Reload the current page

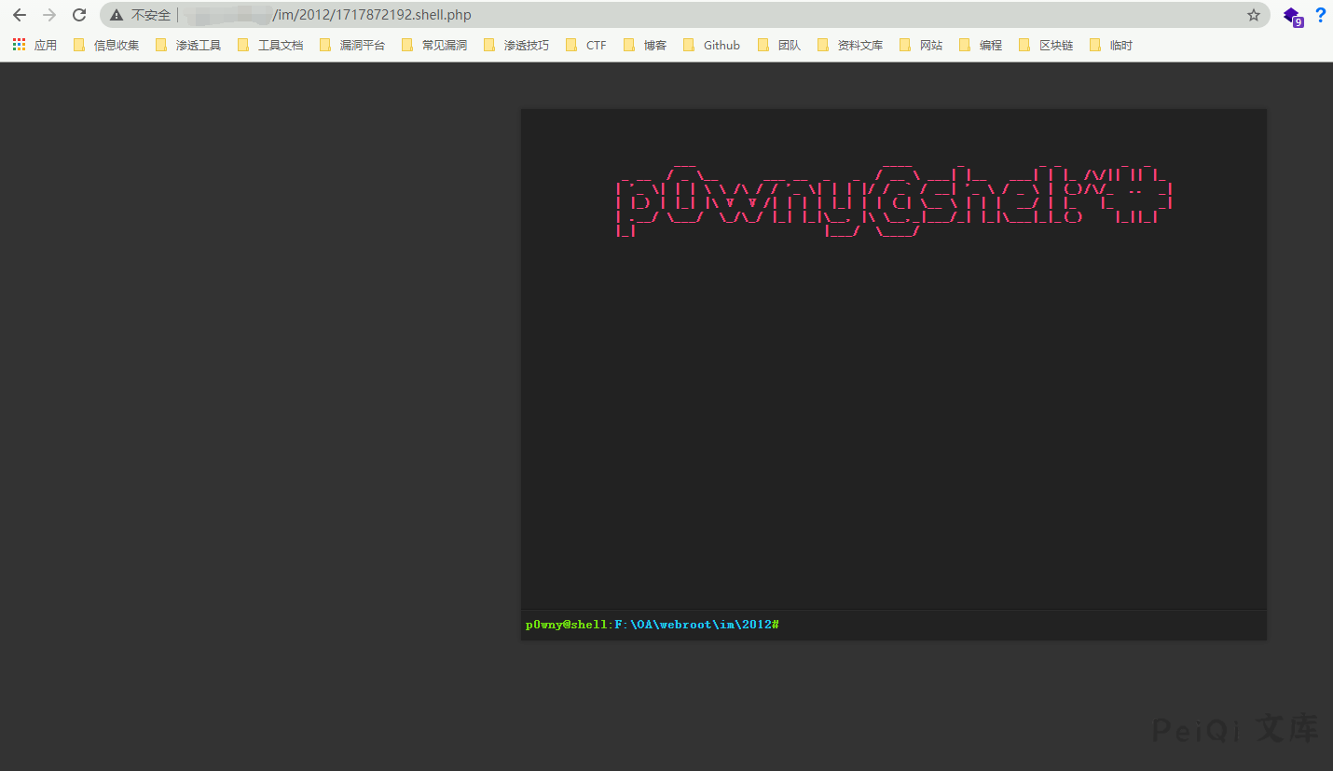(x=79, y=15)
